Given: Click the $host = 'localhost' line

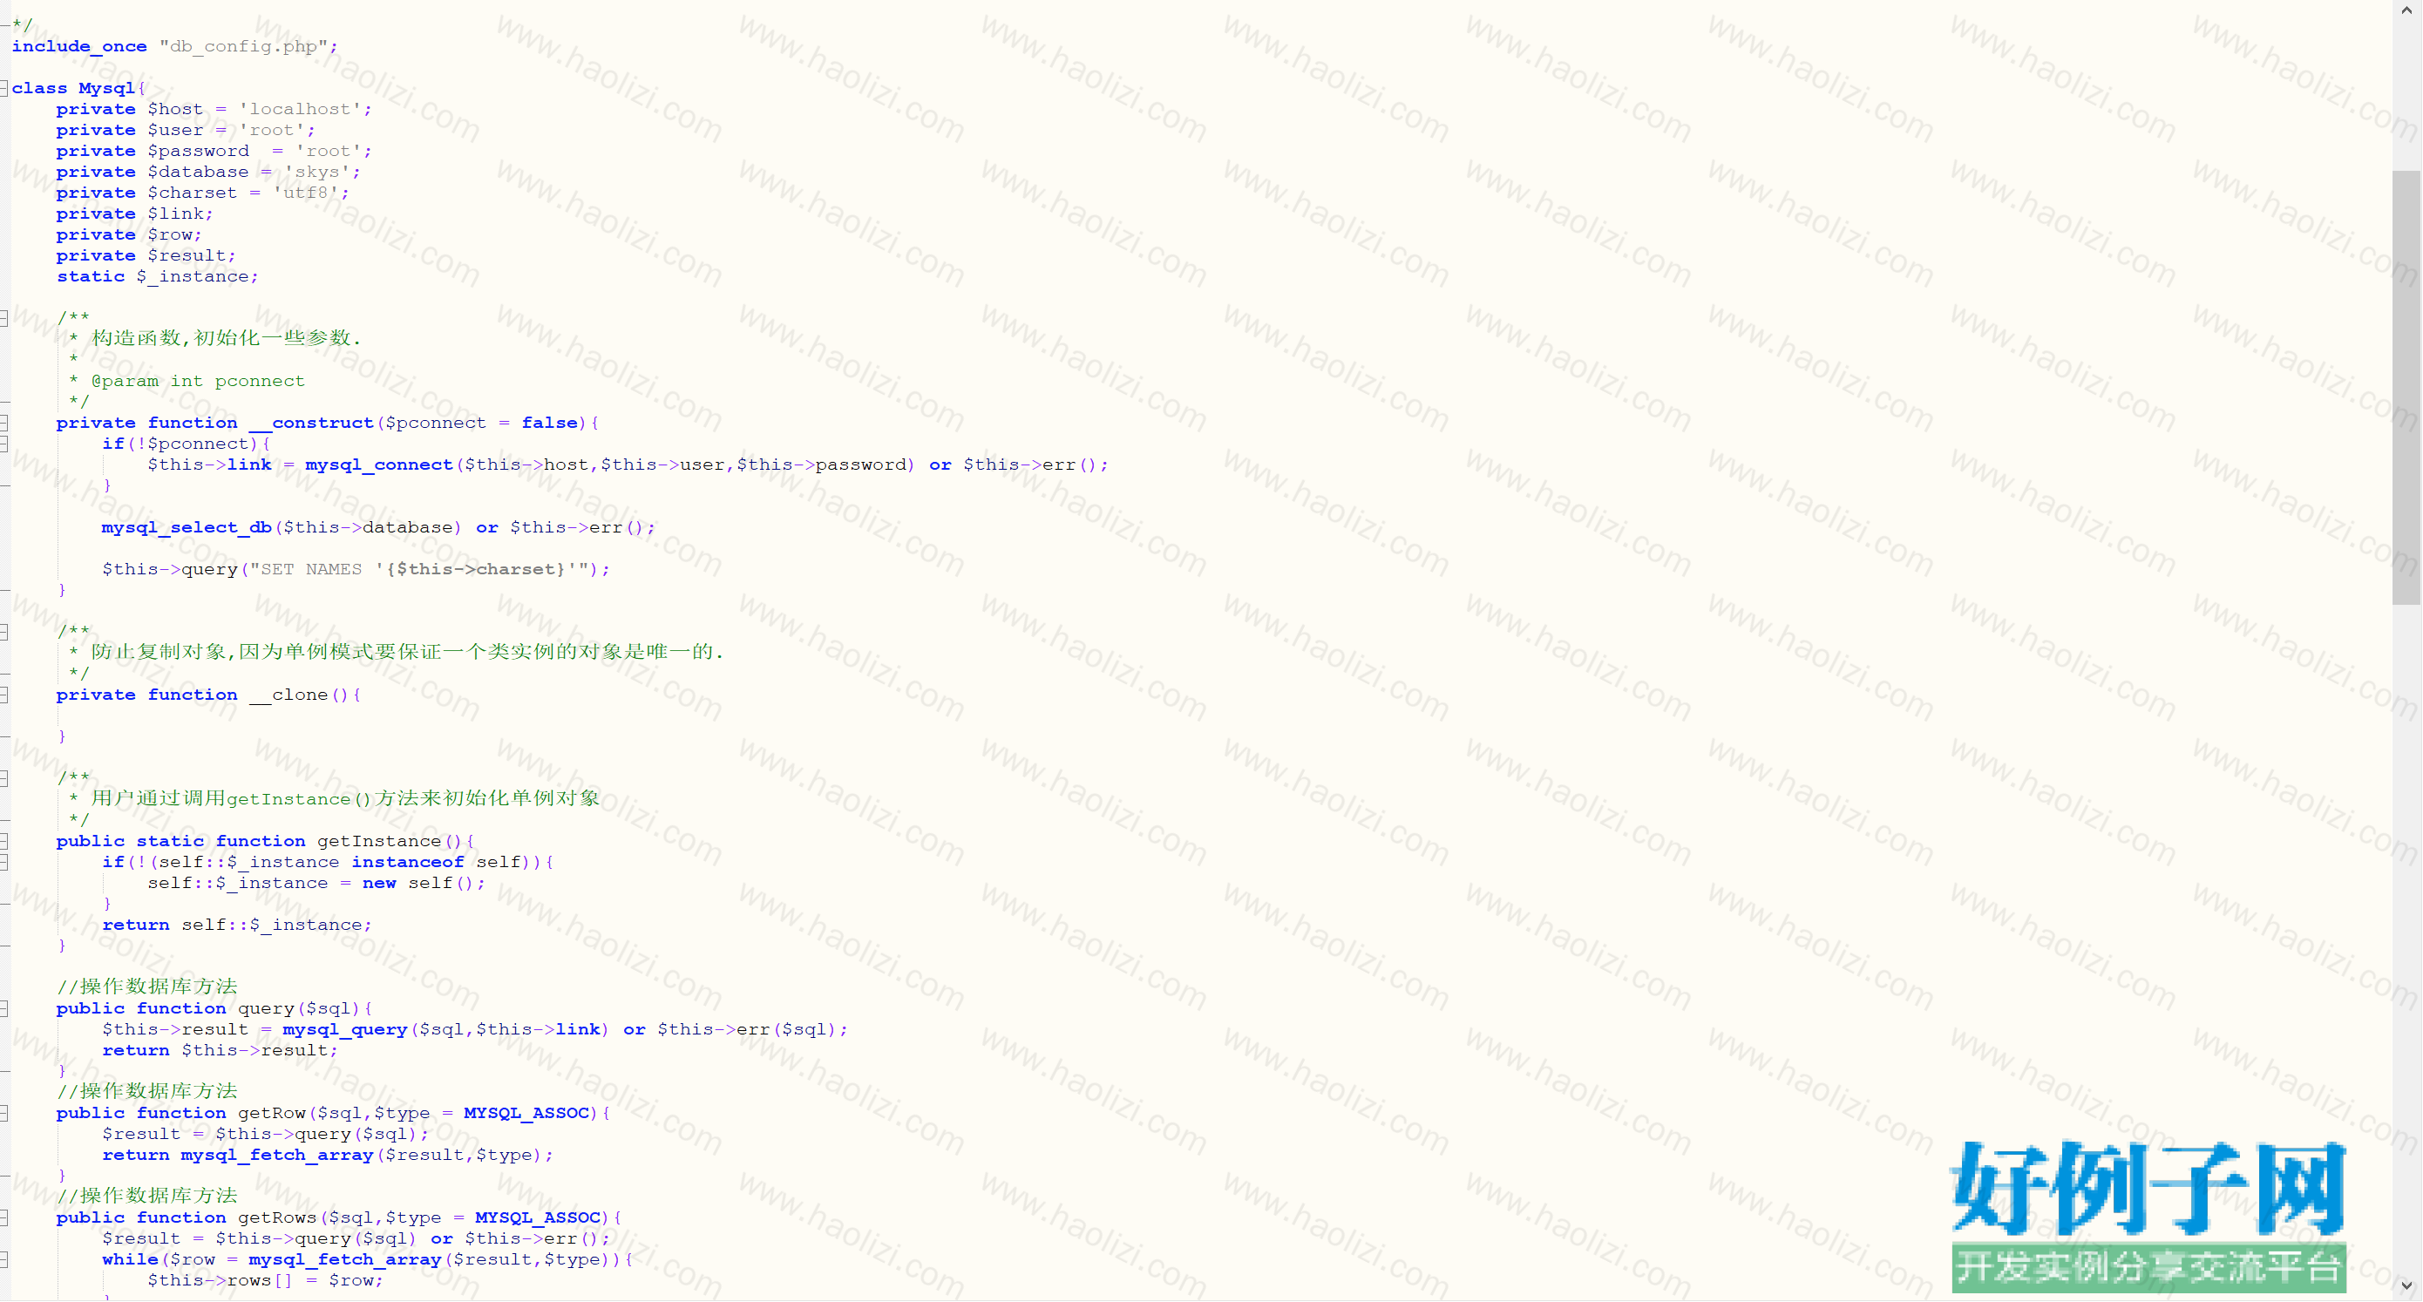Looking at the screenshot, I should tap(214, 109).
